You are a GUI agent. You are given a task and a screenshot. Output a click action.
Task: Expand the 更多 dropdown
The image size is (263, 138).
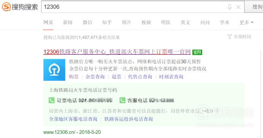[x=246, y=22]
